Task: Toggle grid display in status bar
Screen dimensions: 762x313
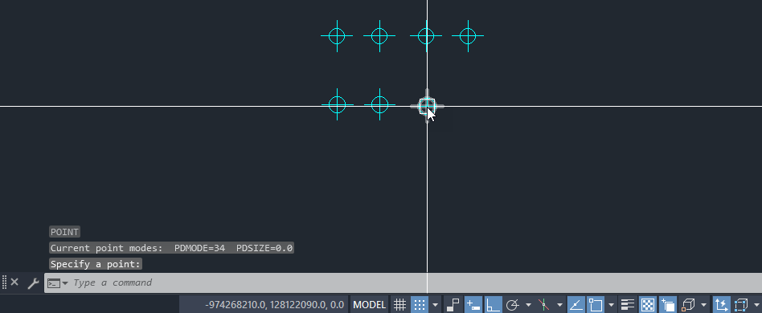Action: click(399, 305)
